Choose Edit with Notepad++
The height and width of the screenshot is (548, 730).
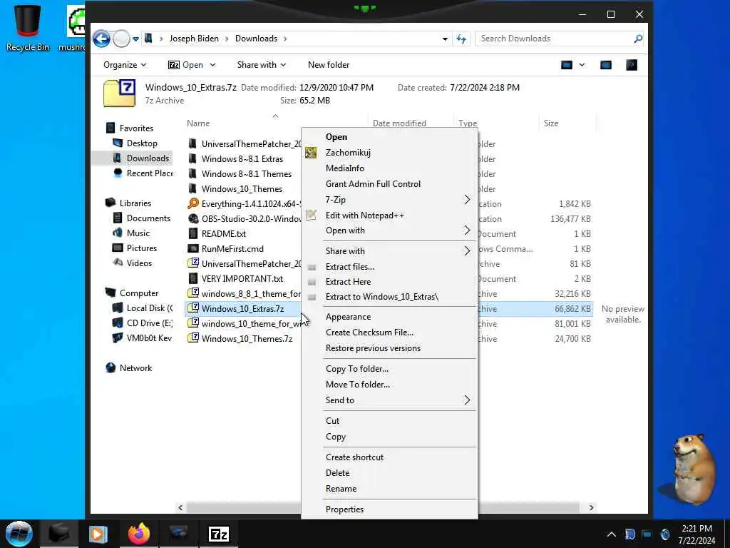point(390,215)
